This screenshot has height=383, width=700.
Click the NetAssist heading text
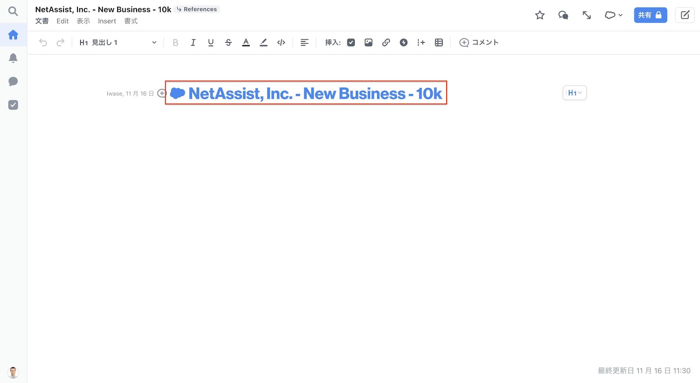click(x=315, y=93)
